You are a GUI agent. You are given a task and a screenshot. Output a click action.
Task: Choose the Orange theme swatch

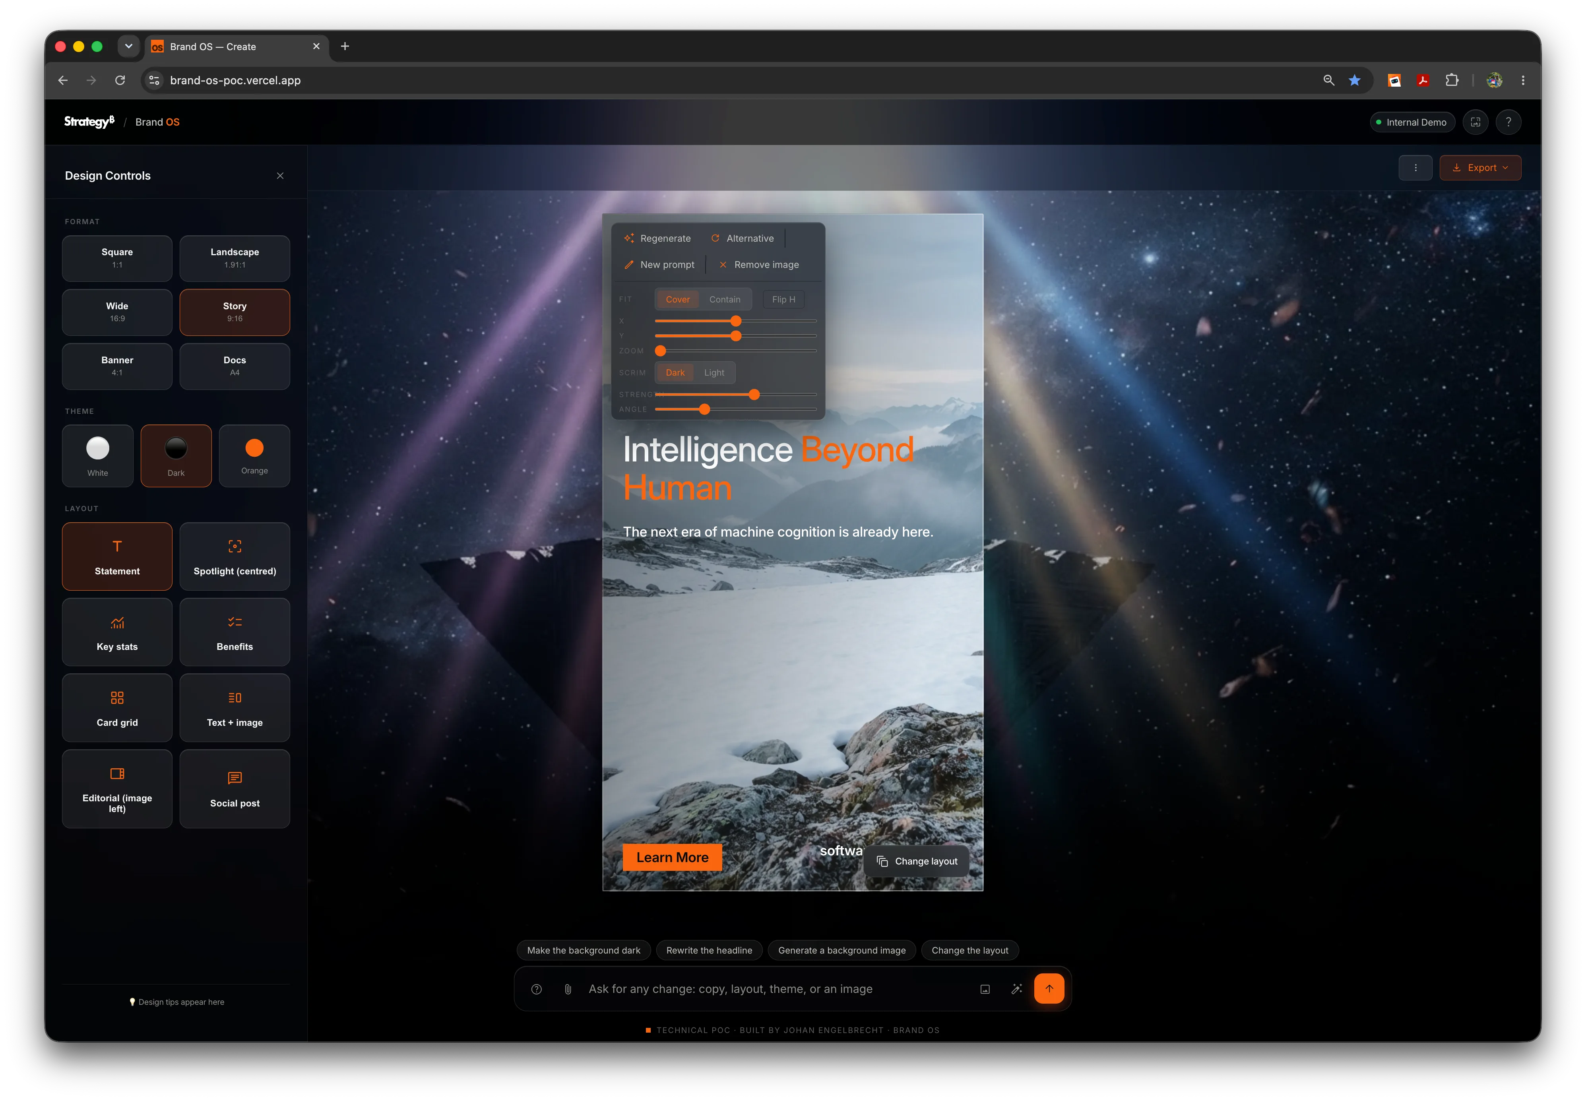tap(254, 456)
